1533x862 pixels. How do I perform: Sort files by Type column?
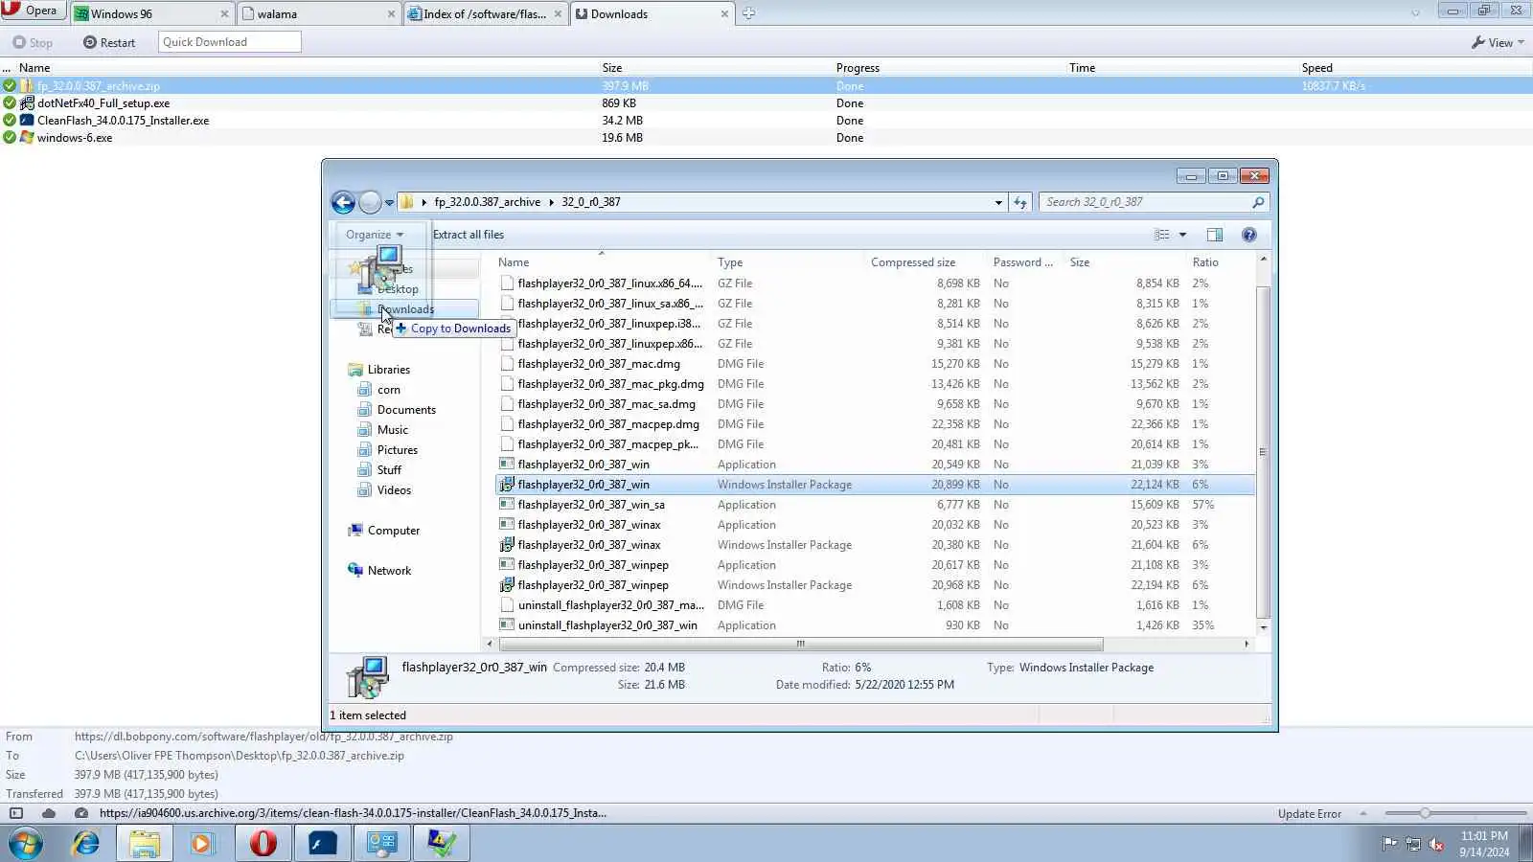click(730, 262)
